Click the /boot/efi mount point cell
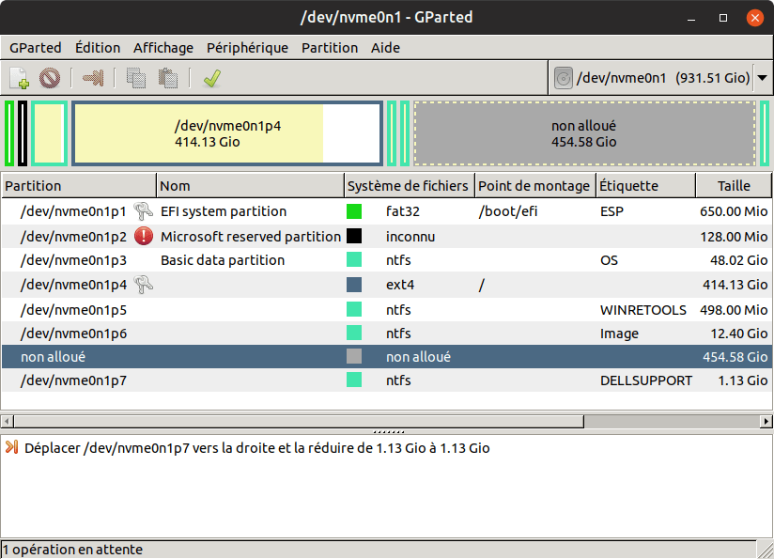774x559 pixels. [x=508, y=211]
